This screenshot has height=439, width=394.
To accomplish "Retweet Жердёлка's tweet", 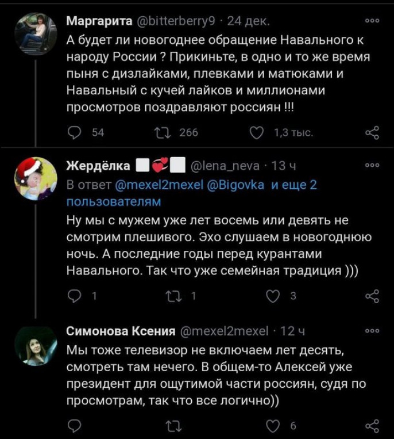I will click(172, 296).
